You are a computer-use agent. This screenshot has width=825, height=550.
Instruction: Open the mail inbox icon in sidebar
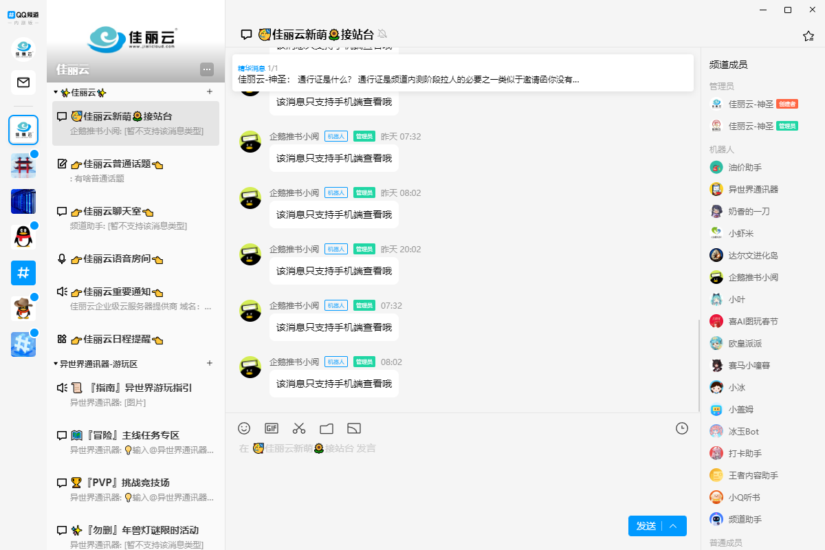click(23, 82)
